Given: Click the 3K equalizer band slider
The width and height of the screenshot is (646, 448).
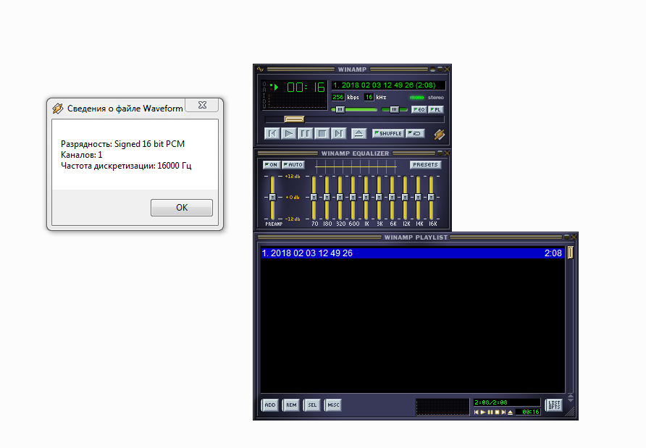Looking at the screenshot, I should point(379,198).
